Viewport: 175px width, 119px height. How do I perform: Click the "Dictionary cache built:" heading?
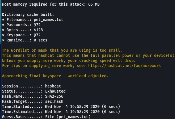25,15
